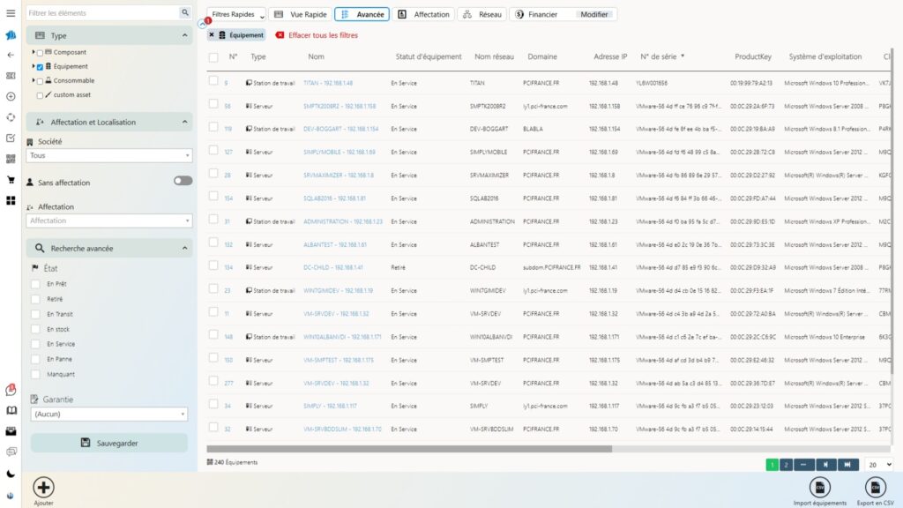Click the Ajouter plus icon
The width and height of the screenshot is (903, 508).
pyautogui.click(x=43, y=487)
